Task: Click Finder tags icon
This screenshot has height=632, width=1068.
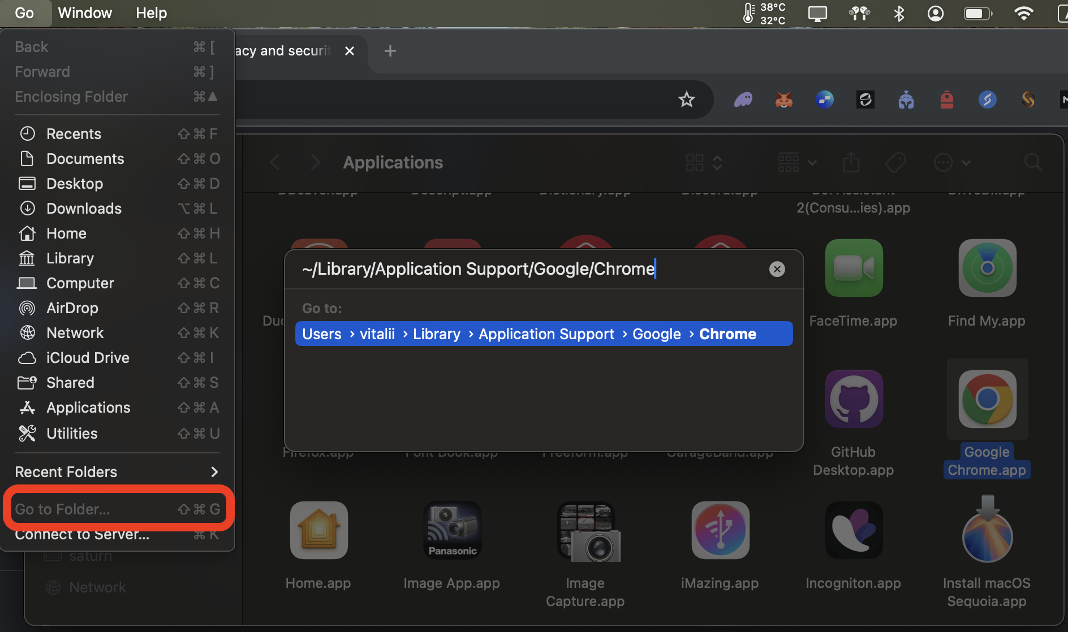Action: point(895,163)
